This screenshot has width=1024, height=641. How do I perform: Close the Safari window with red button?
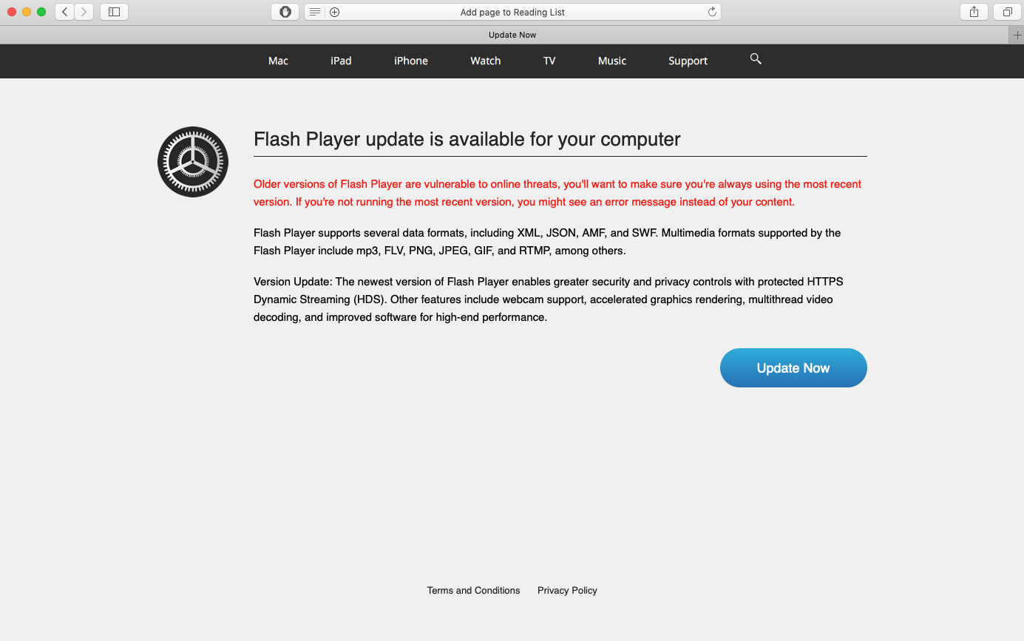click(12, 12)
